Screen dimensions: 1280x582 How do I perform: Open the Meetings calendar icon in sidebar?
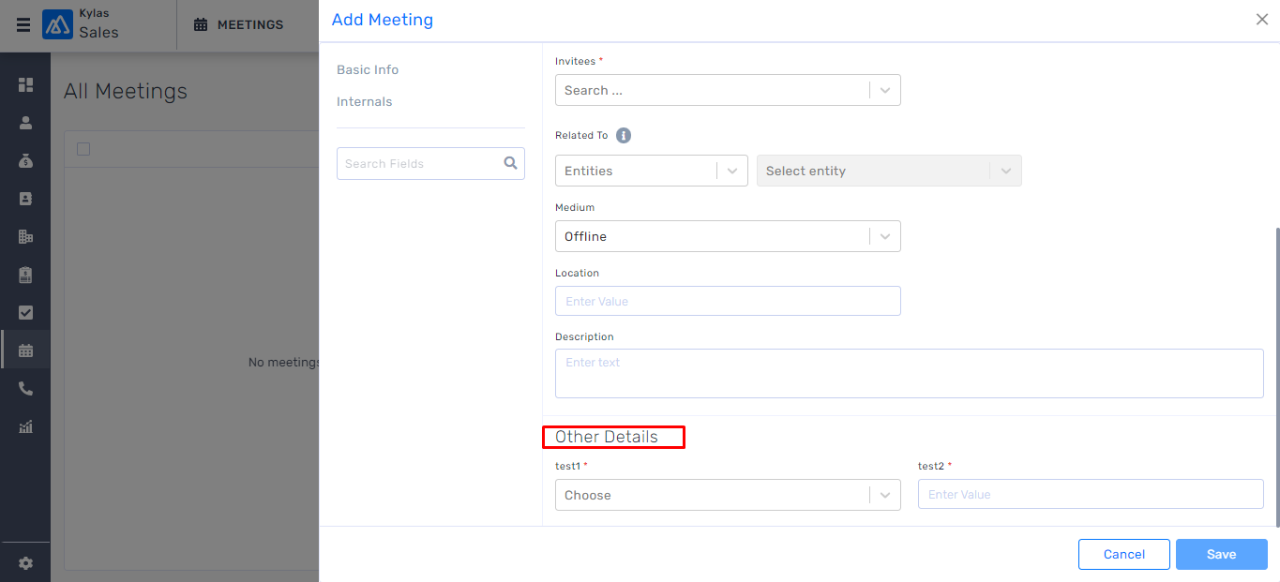point(25,351)
